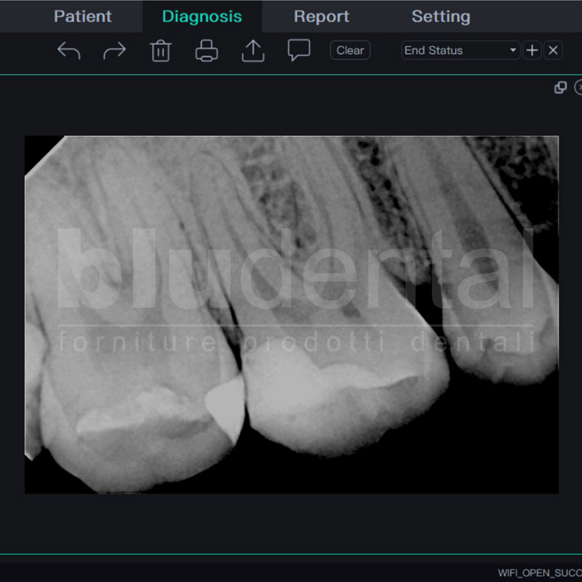This screenshot has width=582, height=582.
Task: Go to the Setting tab
Action: click(441, 16)
